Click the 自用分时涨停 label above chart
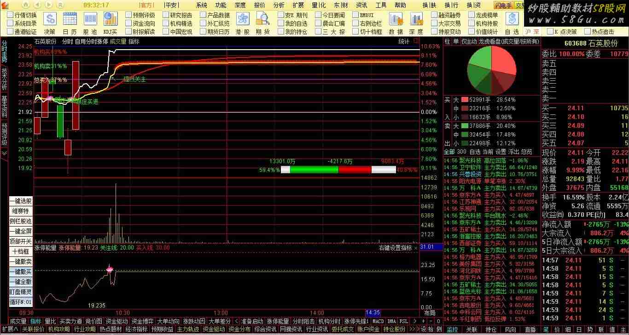Viewport: 629px width, 335px height. [x=91, y=41]
